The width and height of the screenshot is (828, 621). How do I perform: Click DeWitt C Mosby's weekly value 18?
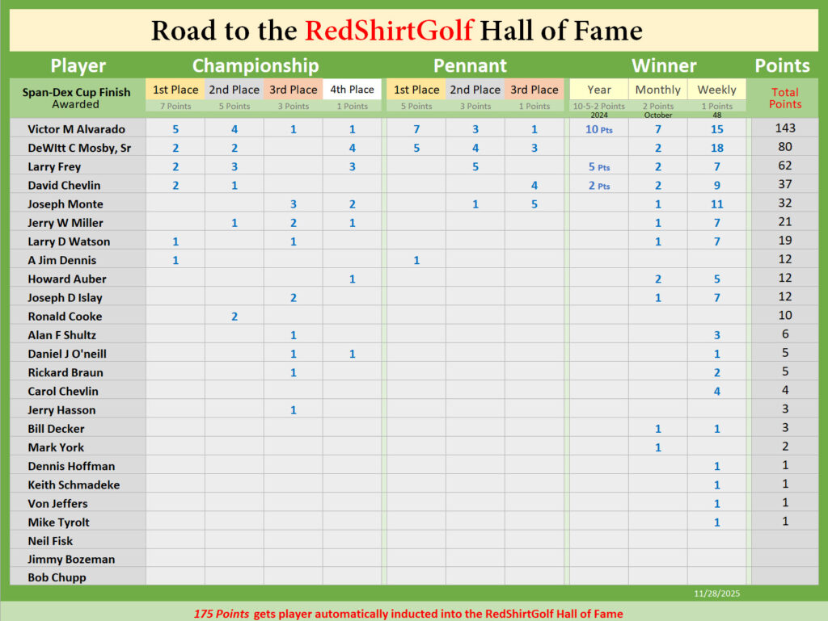[716, 148]
